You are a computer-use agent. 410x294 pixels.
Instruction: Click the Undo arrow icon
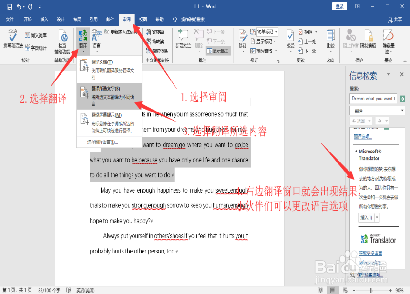point(19,7)
